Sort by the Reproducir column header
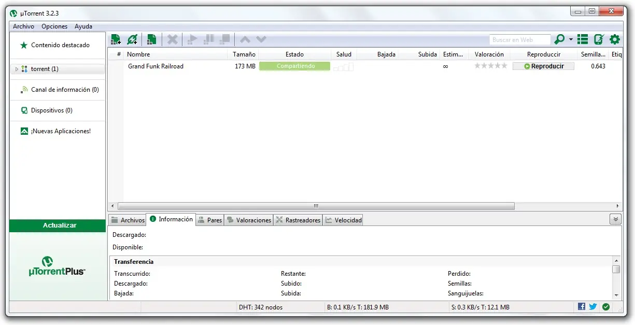The image size is (635, 325). (x=543, y=54)
